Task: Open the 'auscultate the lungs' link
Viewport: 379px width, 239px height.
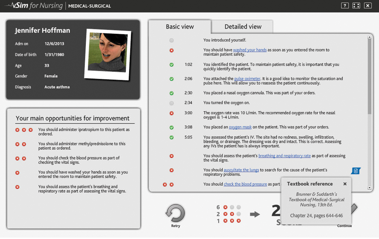Action: (x=241, y=170)
